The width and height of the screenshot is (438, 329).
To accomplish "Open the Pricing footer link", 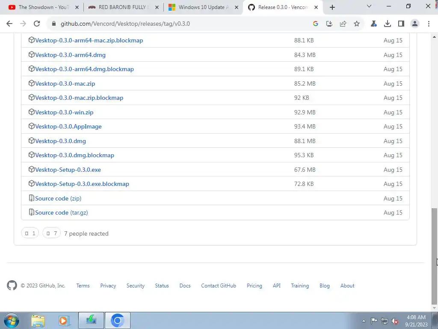I will 255,286.
